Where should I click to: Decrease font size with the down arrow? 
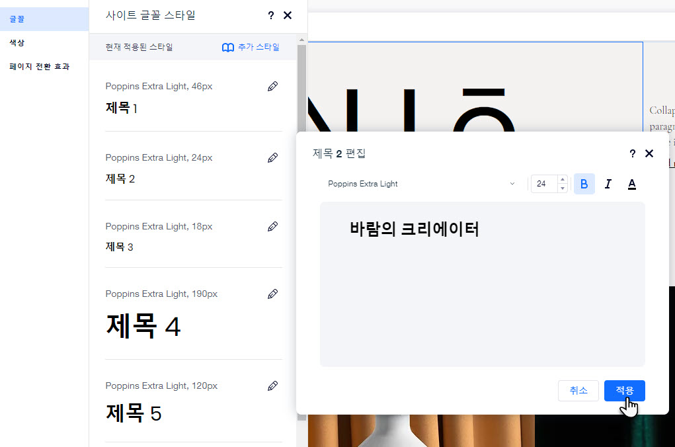[x=562, y=188]
